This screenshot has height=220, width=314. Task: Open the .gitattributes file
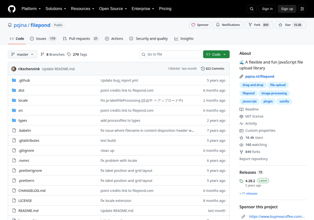[29, 141]
